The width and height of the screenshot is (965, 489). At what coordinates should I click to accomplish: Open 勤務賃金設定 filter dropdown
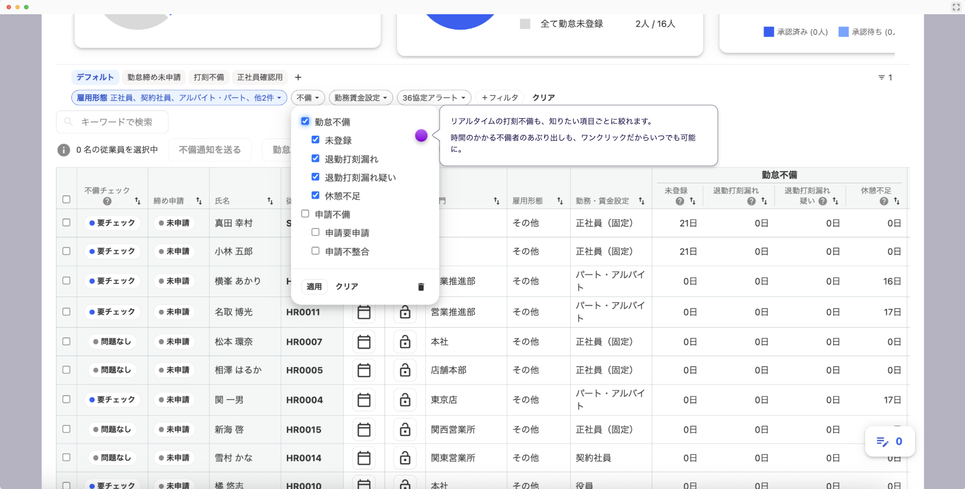tap(361, 97)
